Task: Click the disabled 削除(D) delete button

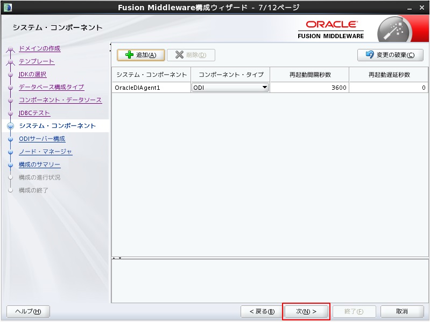Action: [191, 55]
